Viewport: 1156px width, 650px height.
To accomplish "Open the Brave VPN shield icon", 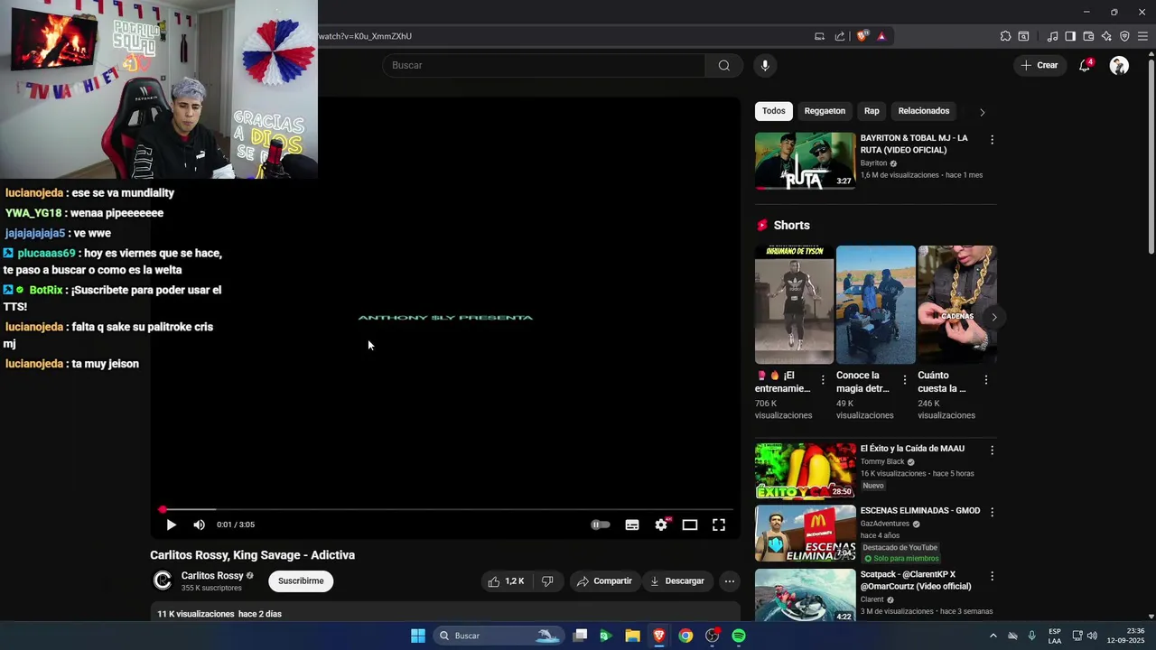I will 1124,36.
